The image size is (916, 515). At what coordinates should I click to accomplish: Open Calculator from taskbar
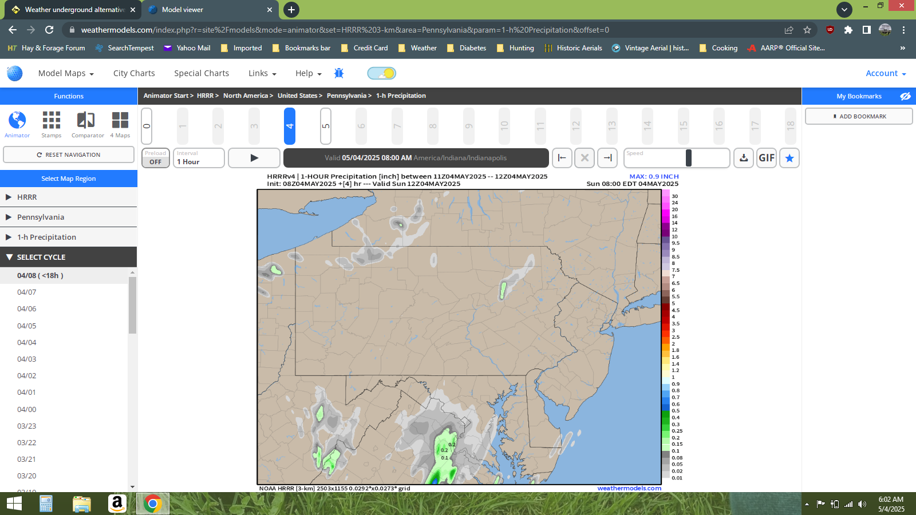46,504
